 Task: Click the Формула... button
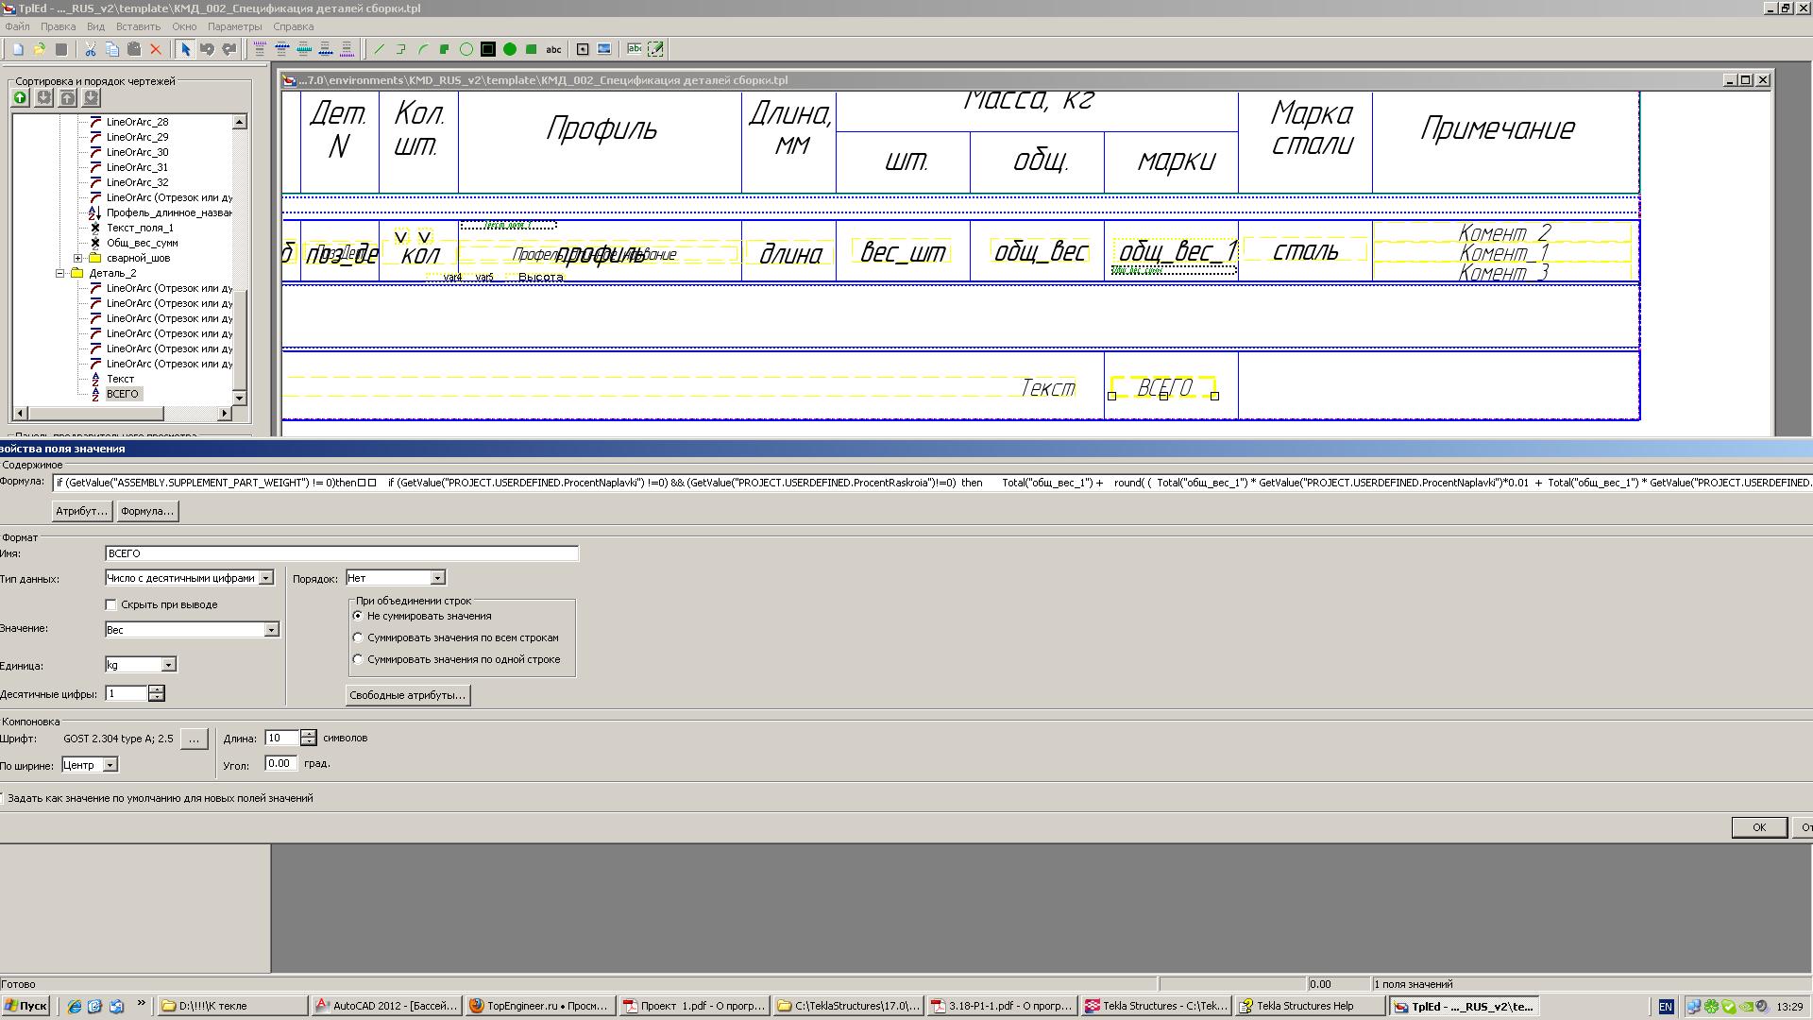147,511
